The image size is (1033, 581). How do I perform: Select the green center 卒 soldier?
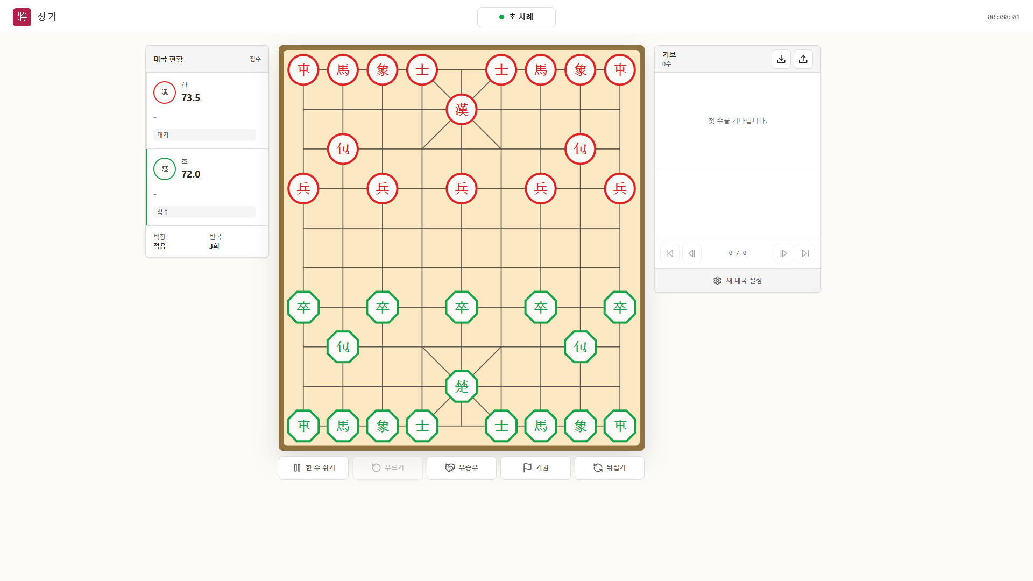point(462,307)
